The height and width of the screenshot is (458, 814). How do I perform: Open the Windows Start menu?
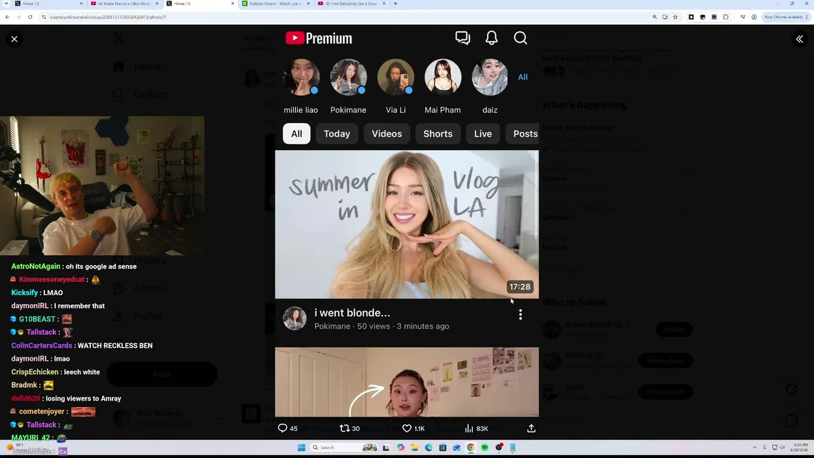(x=301, y=448)
